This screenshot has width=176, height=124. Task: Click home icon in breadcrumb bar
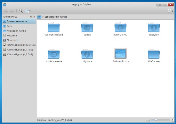(39, 17)
